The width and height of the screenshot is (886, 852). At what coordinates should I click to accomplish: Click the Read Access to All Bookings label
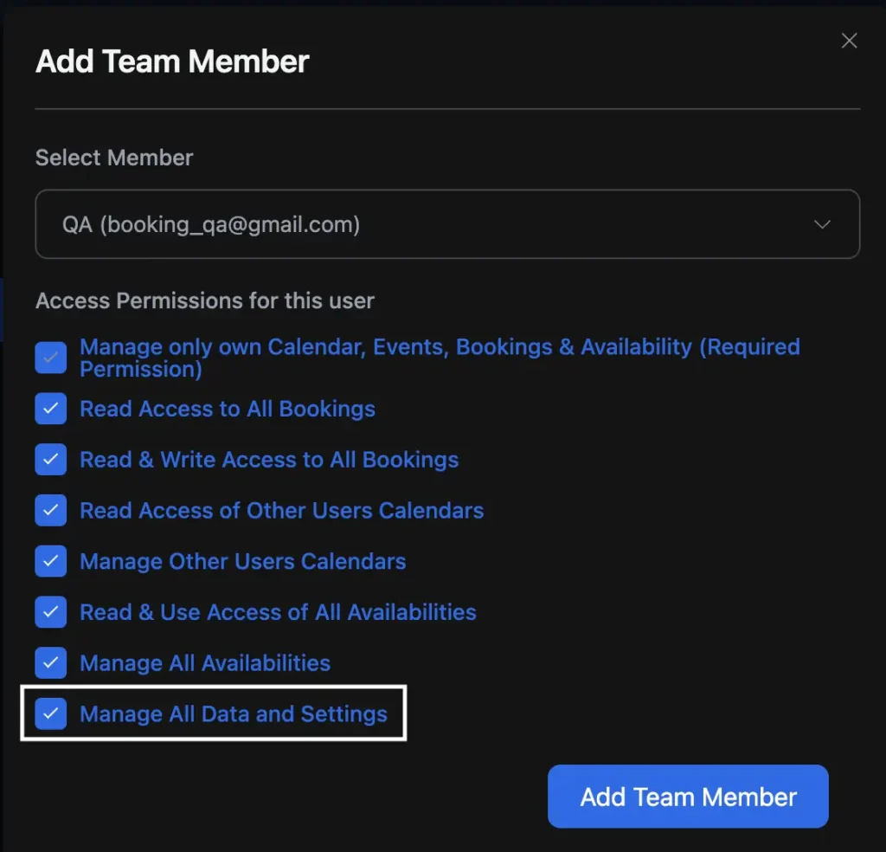pyautogui.click(x=227, y=408)
